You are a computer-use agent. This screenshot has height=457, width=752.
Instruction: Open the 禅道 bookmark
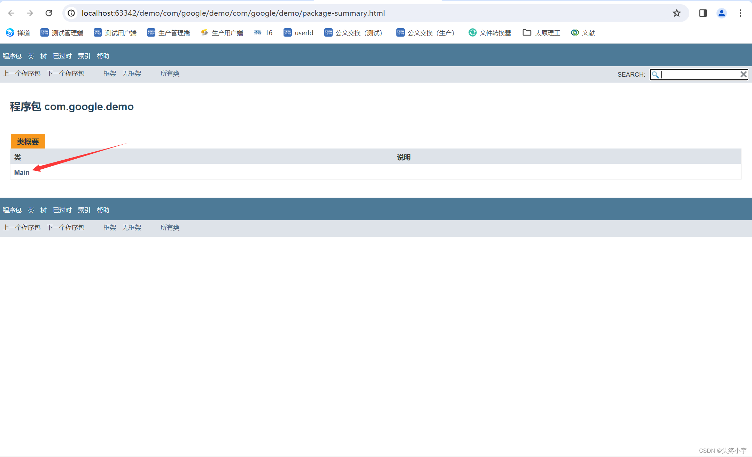coord(18,33)
